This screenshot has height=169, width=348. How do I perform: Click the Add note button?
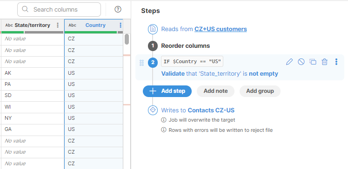[215, 91]
